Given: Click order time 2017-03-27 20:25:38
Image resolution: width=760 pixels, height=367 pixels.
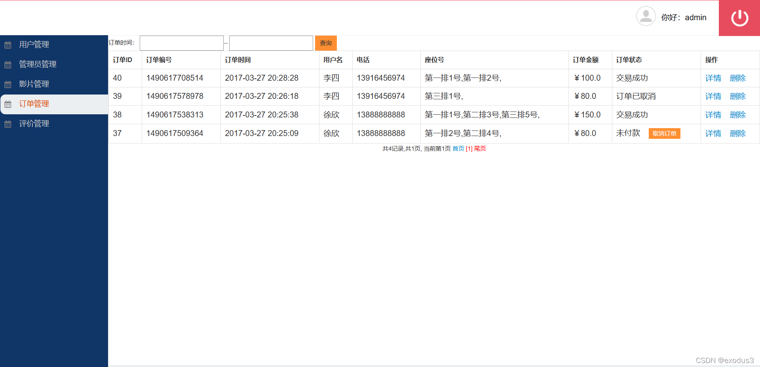Looking at the screenshot, I should (x=262, y=115).
